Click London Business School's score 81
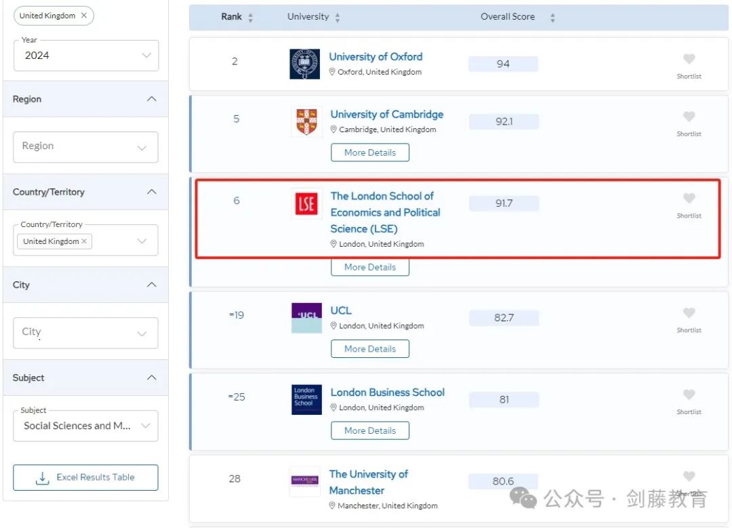Image resolution: width=732 pixels, height=528 pixels. coord(504,400)
